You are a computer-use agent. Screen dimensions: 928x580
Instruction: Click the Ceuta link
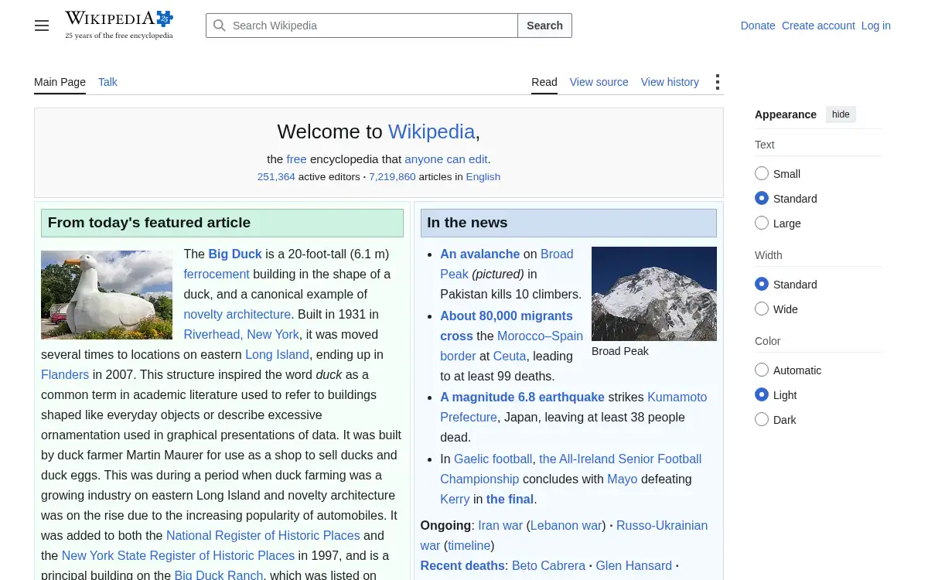[x=510, y=356]
